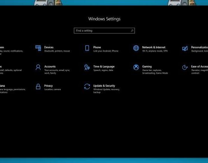Screen dimensions: 208x163
Task: Open the Ease of Access icon
Action: pyautogui.click(x=185, y=67)
